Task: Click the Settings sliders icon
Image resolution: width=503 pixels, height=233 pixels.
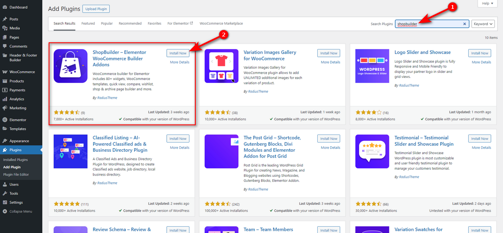Action: pos(5,202)
